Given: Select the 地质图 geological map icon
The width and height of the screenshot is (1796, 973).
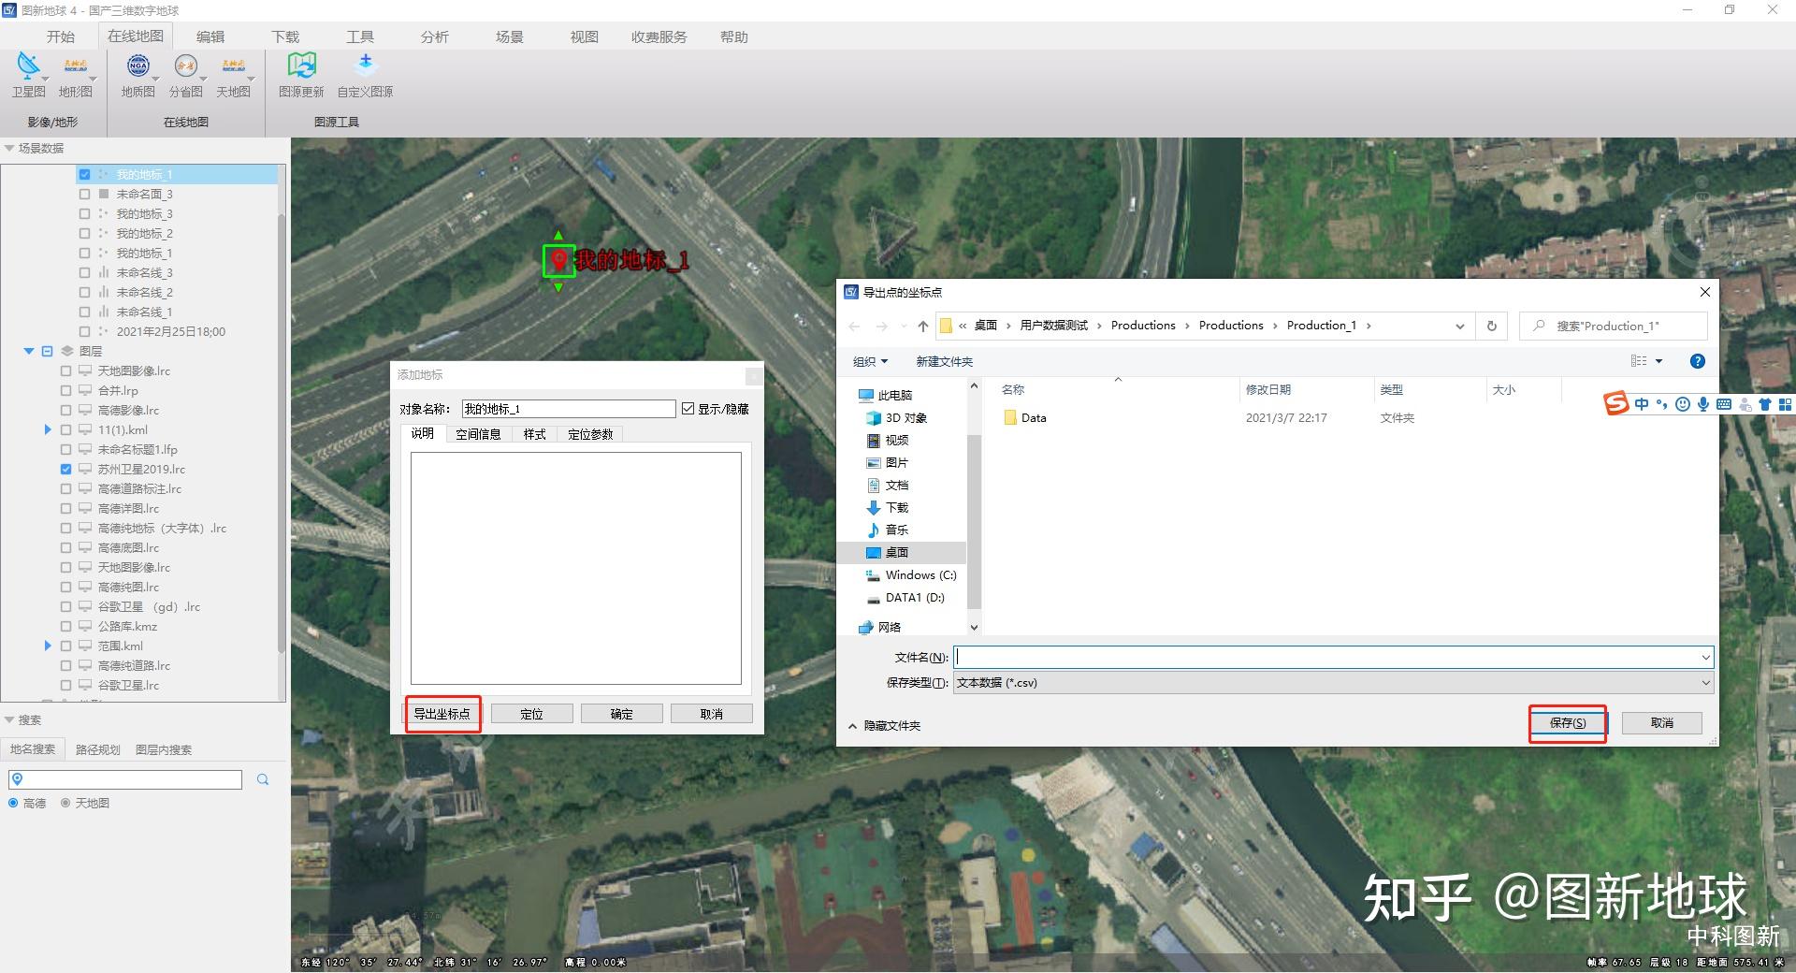Looking at the screenshot, I should (x=138, y=74).
